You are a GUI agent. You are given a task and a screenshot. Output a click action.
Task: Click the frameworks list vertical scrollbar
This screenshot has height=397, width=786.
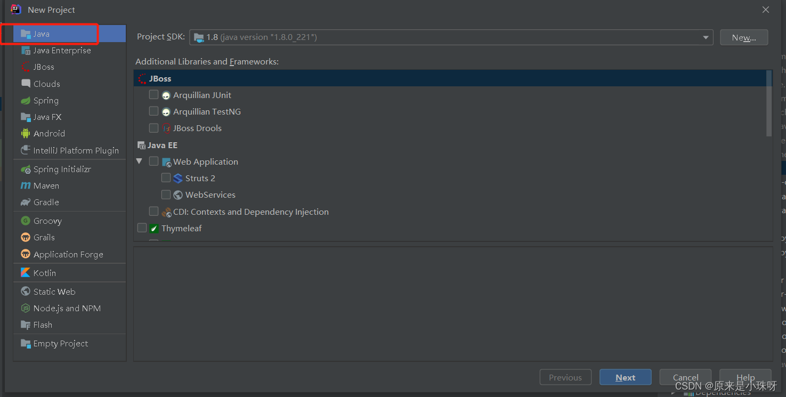(x=769, y=103)
